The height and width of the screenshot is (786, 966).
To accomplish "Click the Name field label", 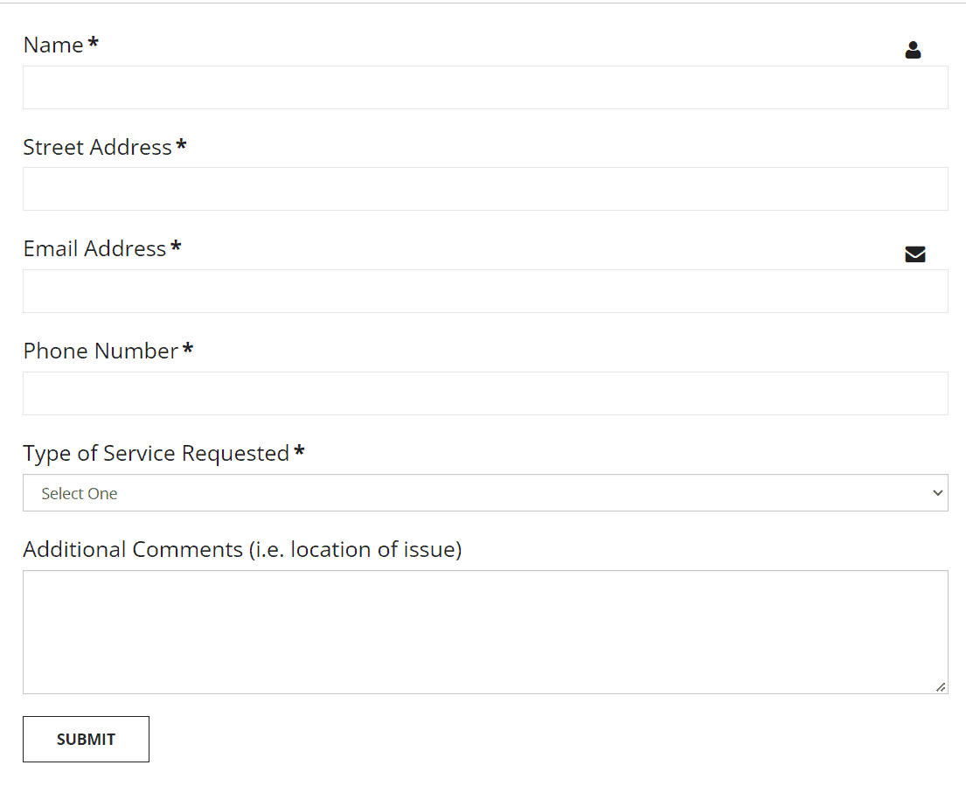I will [x=53, y=45].
